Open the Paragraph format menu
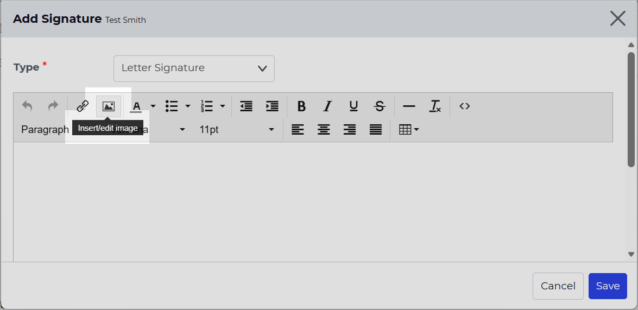Image resolution: width=638 pixels, height=310 pixels. 45,130
